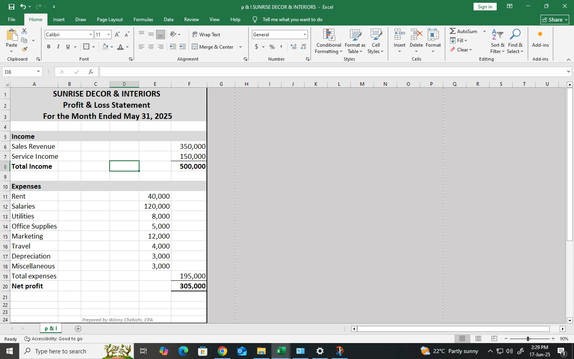
Task: Expand the font size dropdown
Action: click(x=108, y=35)
